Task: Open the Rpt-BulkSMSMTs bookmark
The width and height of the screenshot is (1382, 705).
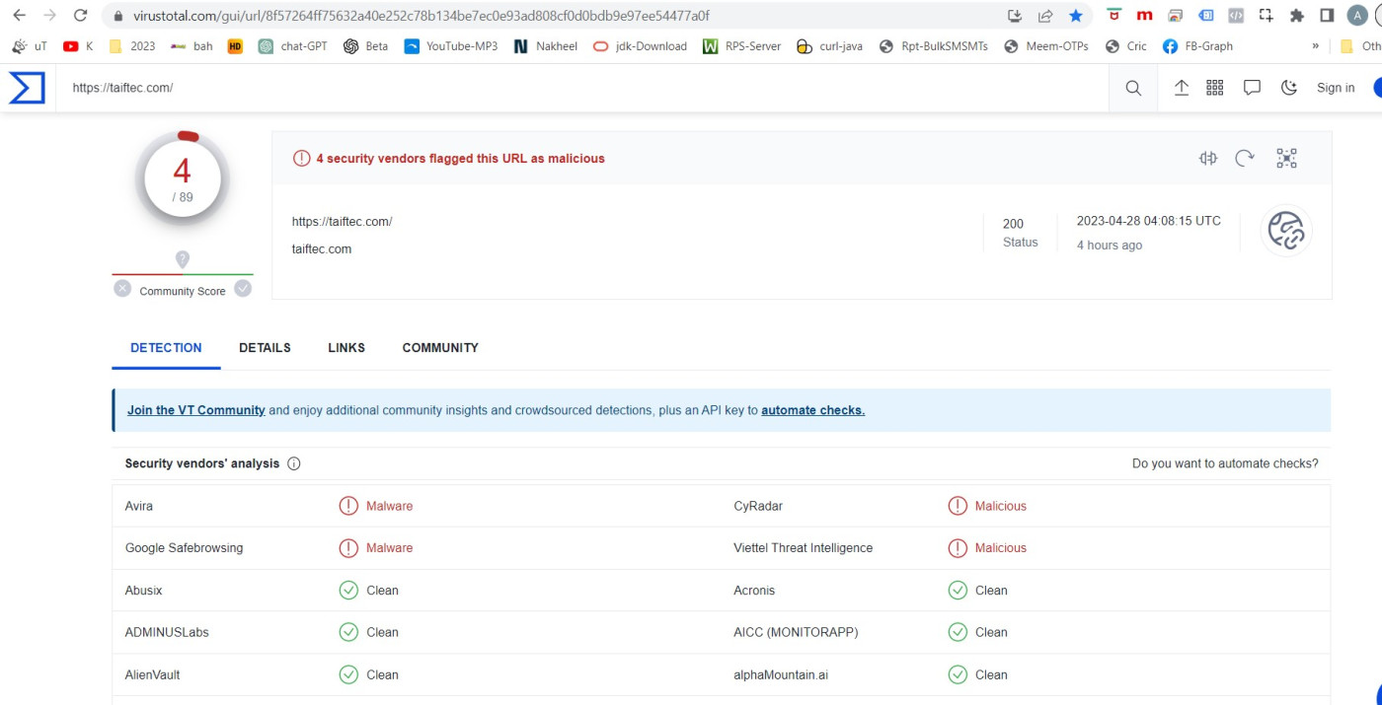Action: [933, 46]
